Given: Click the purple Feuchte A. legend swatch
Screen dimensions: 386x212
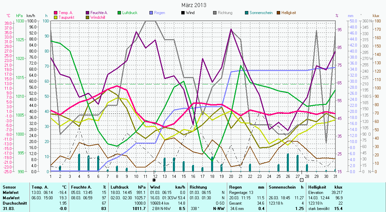Looking at the screenshot, I should 88,13.
